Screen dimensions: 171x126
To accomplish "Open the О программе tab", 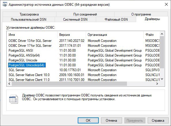I will 141,14.
